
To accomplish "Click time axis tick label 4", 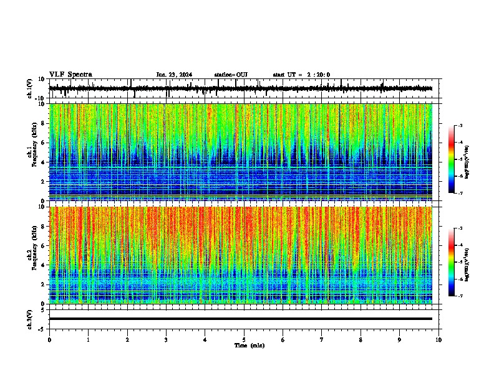I will [x=205, y=340].
